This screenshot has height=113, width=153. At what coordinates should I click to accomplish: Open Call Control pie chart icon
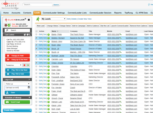point(25,35)
